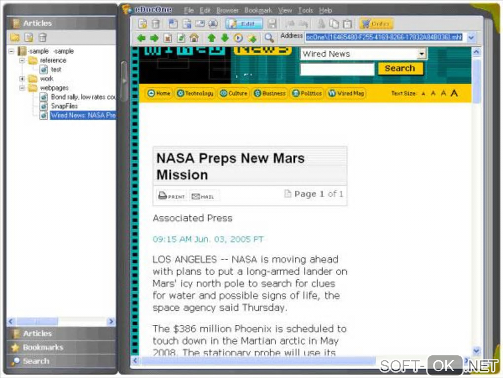Viewport: 503px width, 378px height.
Task: Open the Wired News dropdown on webpage
Action: coord(422,54)
